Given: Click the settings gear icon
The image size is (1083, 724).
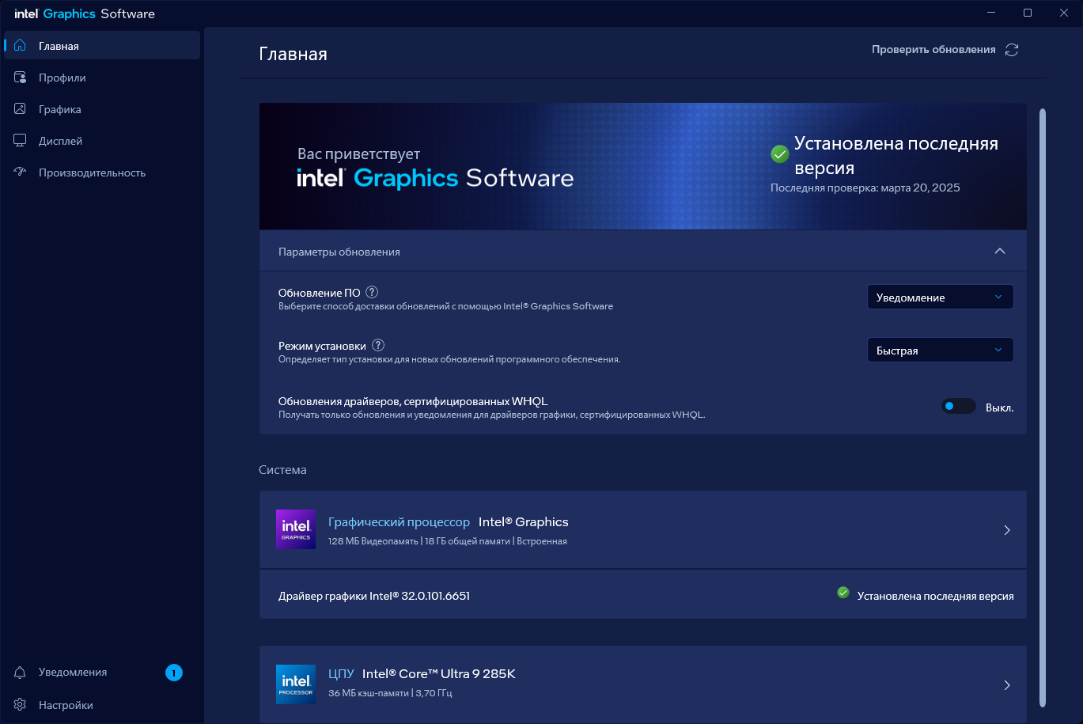Looking at the screenshot, I should [21, 705].
